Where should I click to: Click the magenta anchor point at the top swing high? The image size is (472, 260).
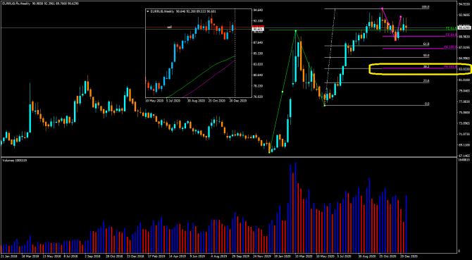[382, 8]
